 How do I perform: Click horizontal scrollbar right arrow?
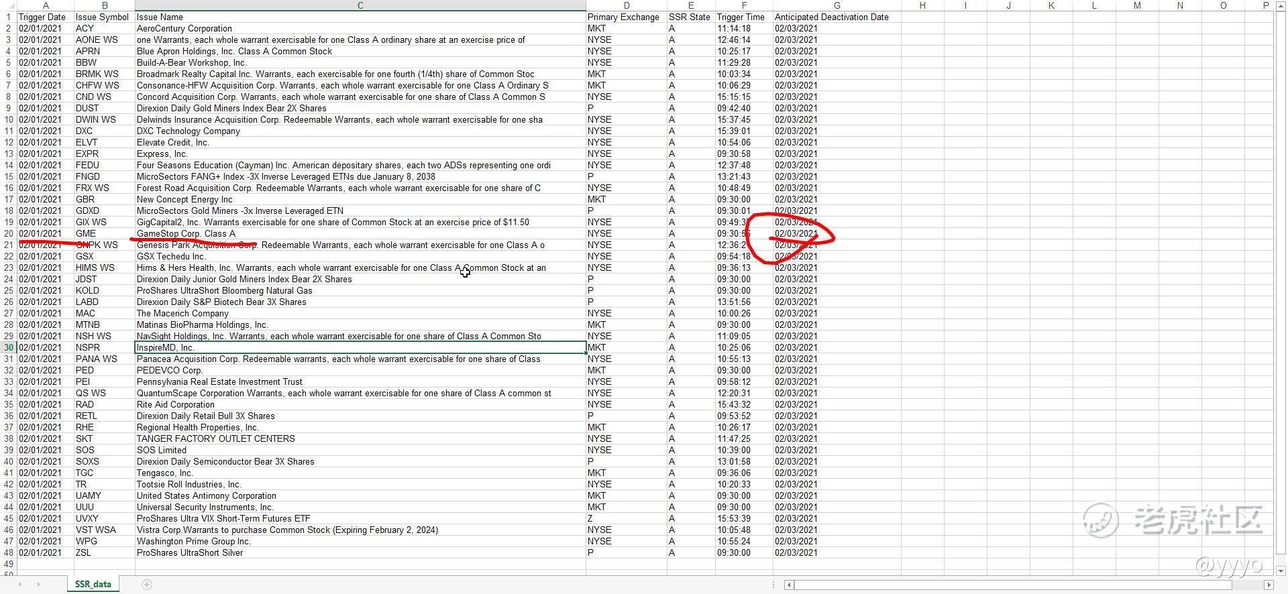click(1269, 585)
